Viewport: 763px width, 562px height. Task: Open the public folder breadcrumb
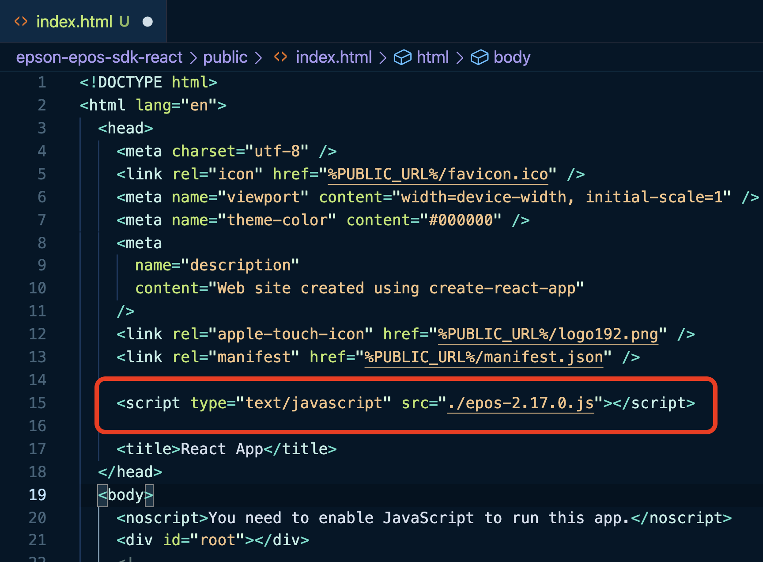pos(225,57)
